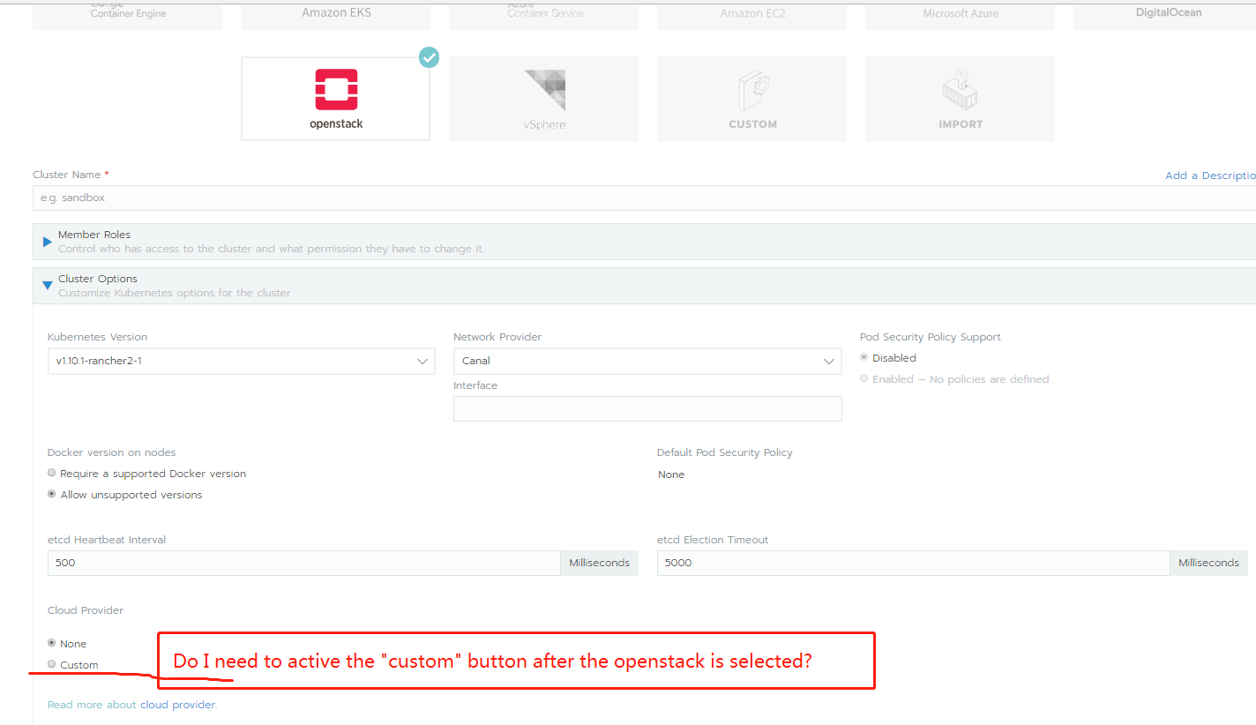Click the Interface input field
This screenshot has width=1256, height=725.
[647, 408]
